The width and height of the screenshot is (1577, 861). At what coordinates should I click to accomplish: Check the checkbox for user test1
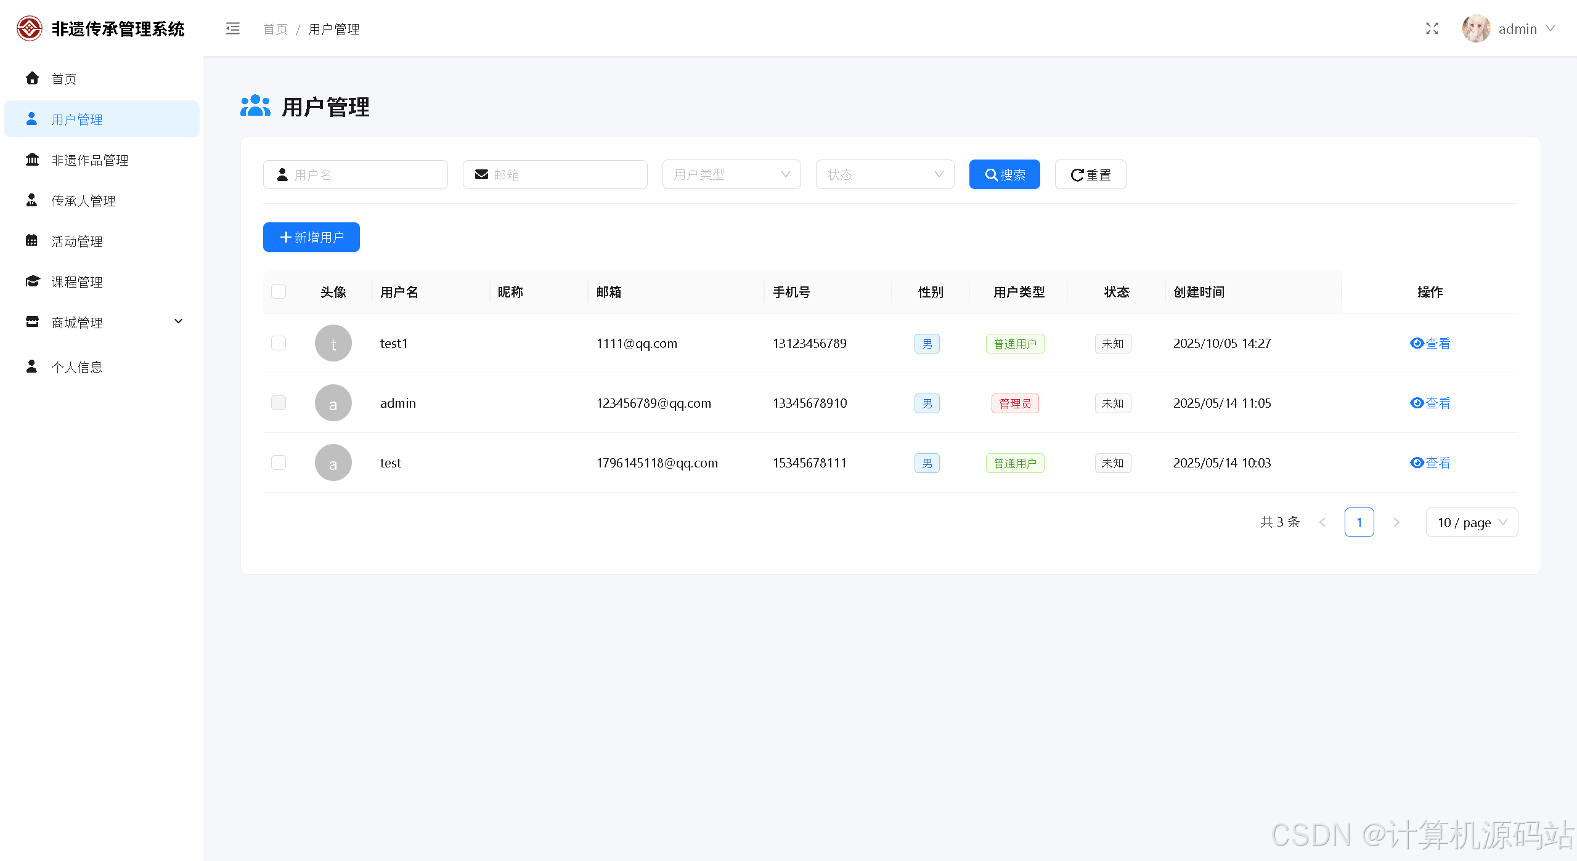pyautogui.click(x=279, y=343)
